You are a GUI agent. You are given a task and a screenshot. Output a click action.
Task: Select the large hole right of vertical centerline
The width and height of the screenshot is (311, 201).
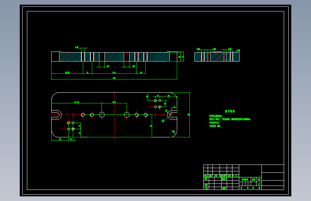coord(127,115)
